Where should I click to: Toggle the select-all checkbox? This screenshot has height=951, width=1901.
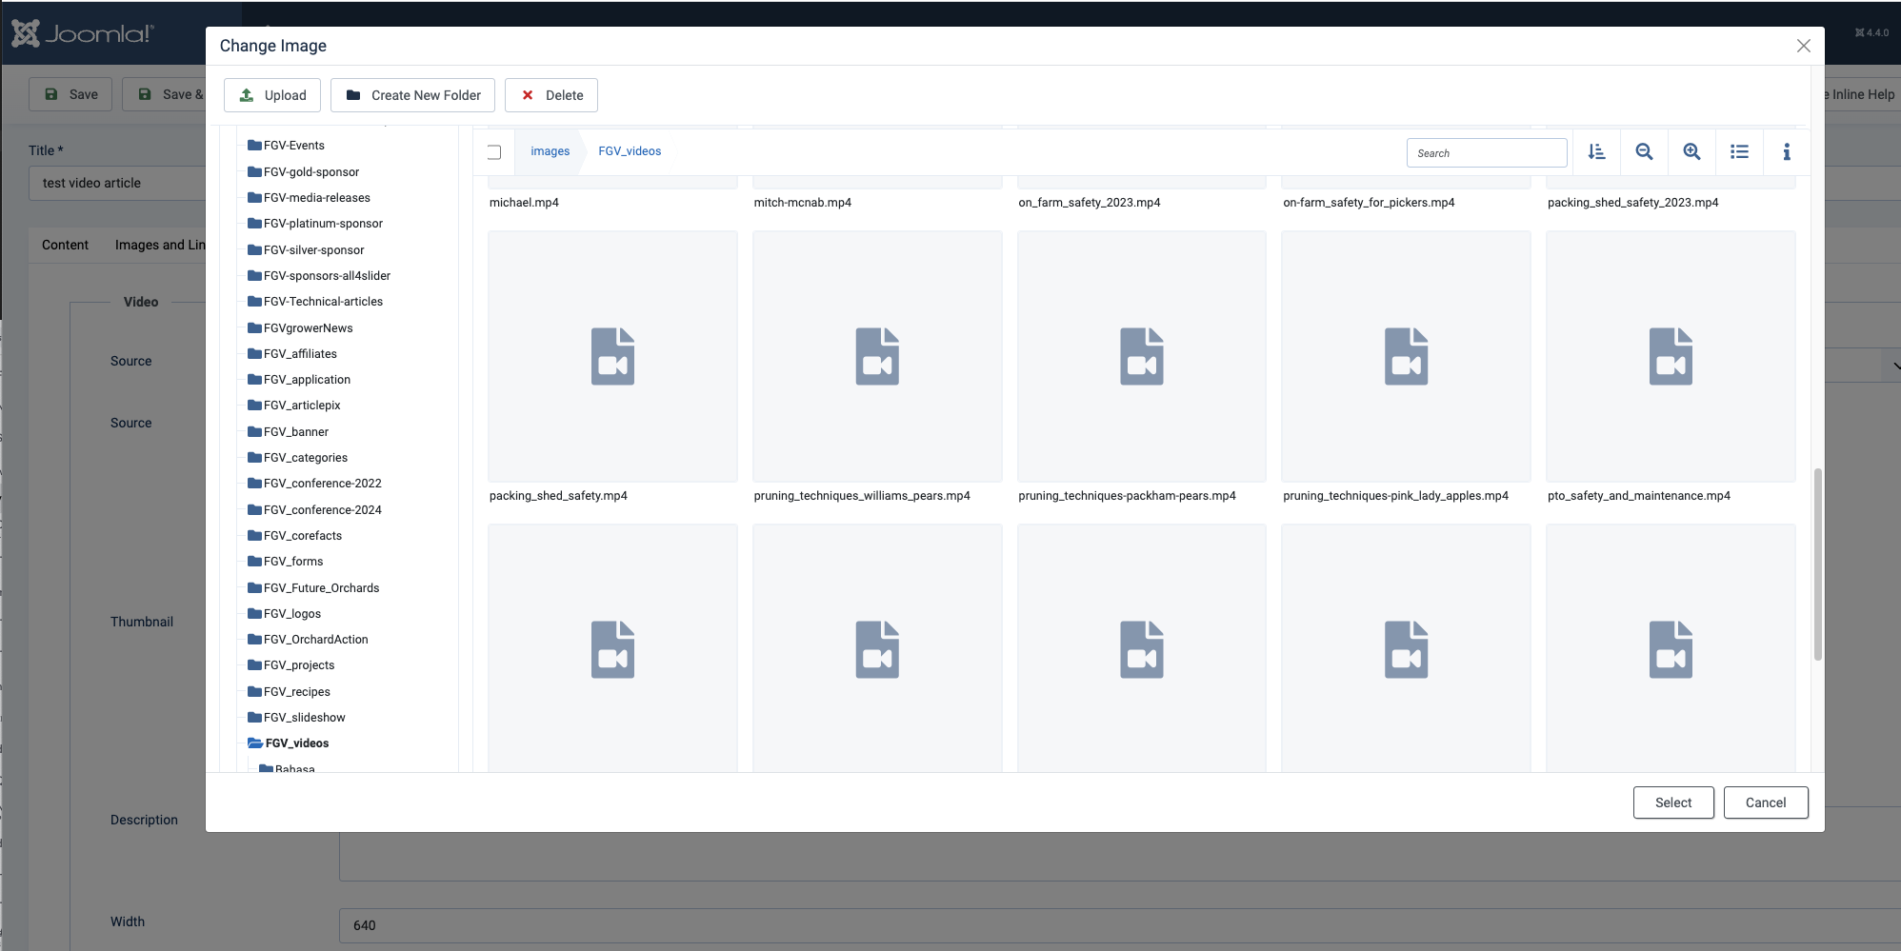493,152
